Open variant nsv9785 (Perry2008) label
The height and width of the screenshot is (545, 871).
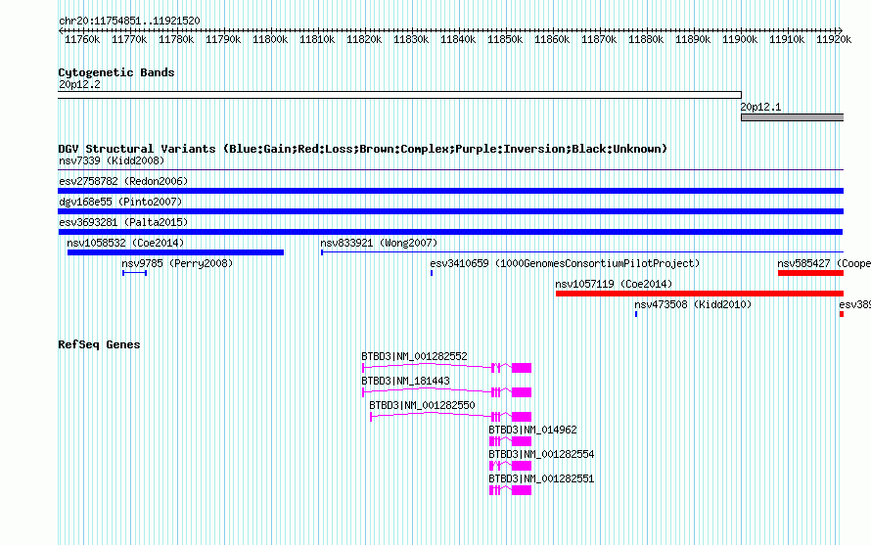pos(177,263)
